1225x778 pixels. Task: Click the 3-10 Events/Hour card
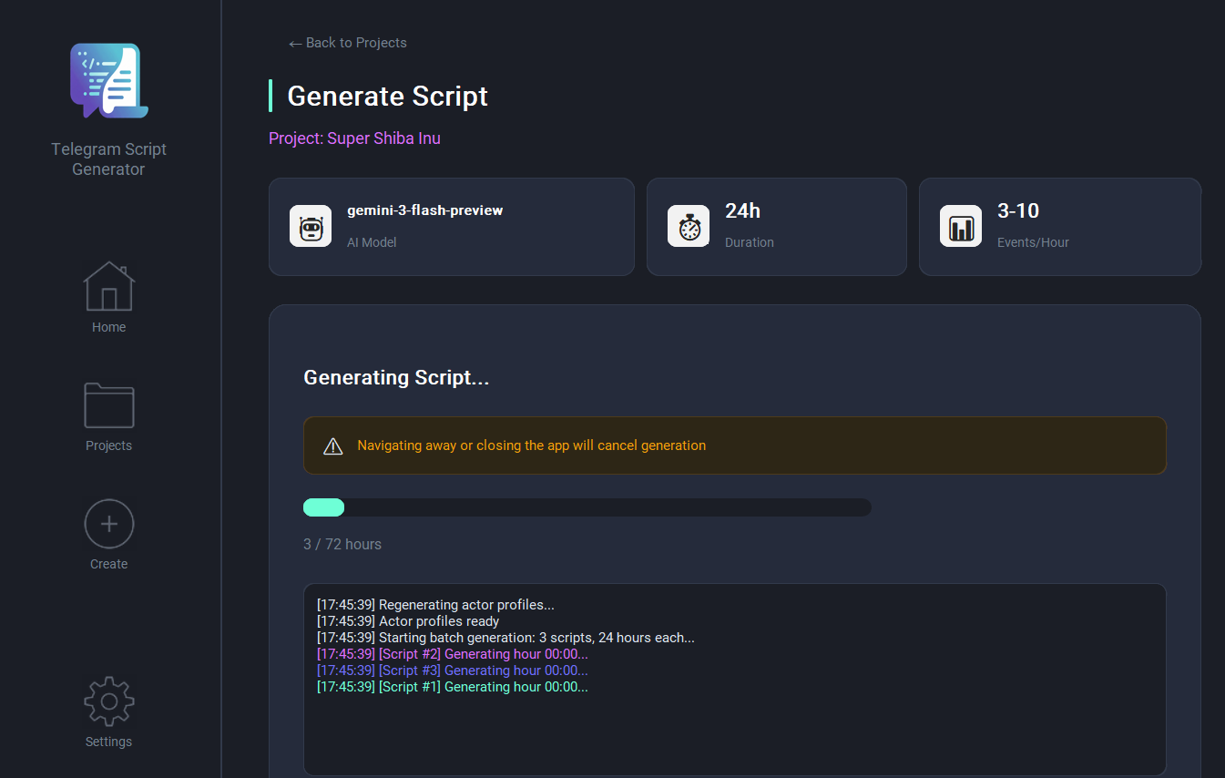click(x=1059, y=226)
